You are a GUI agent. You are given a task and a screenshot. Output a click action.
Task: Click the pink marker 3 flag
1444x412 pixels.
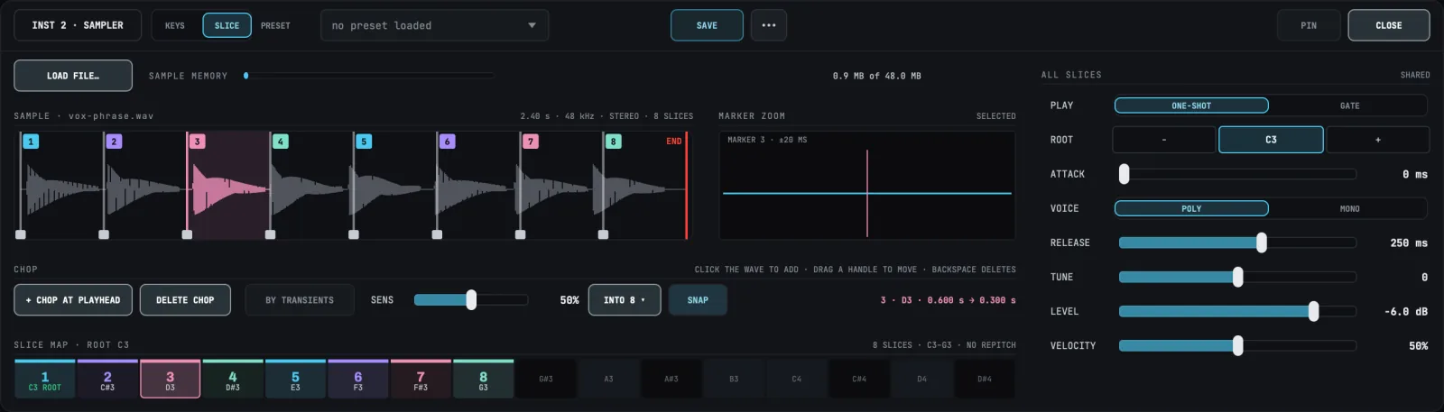tap(198, 142)
